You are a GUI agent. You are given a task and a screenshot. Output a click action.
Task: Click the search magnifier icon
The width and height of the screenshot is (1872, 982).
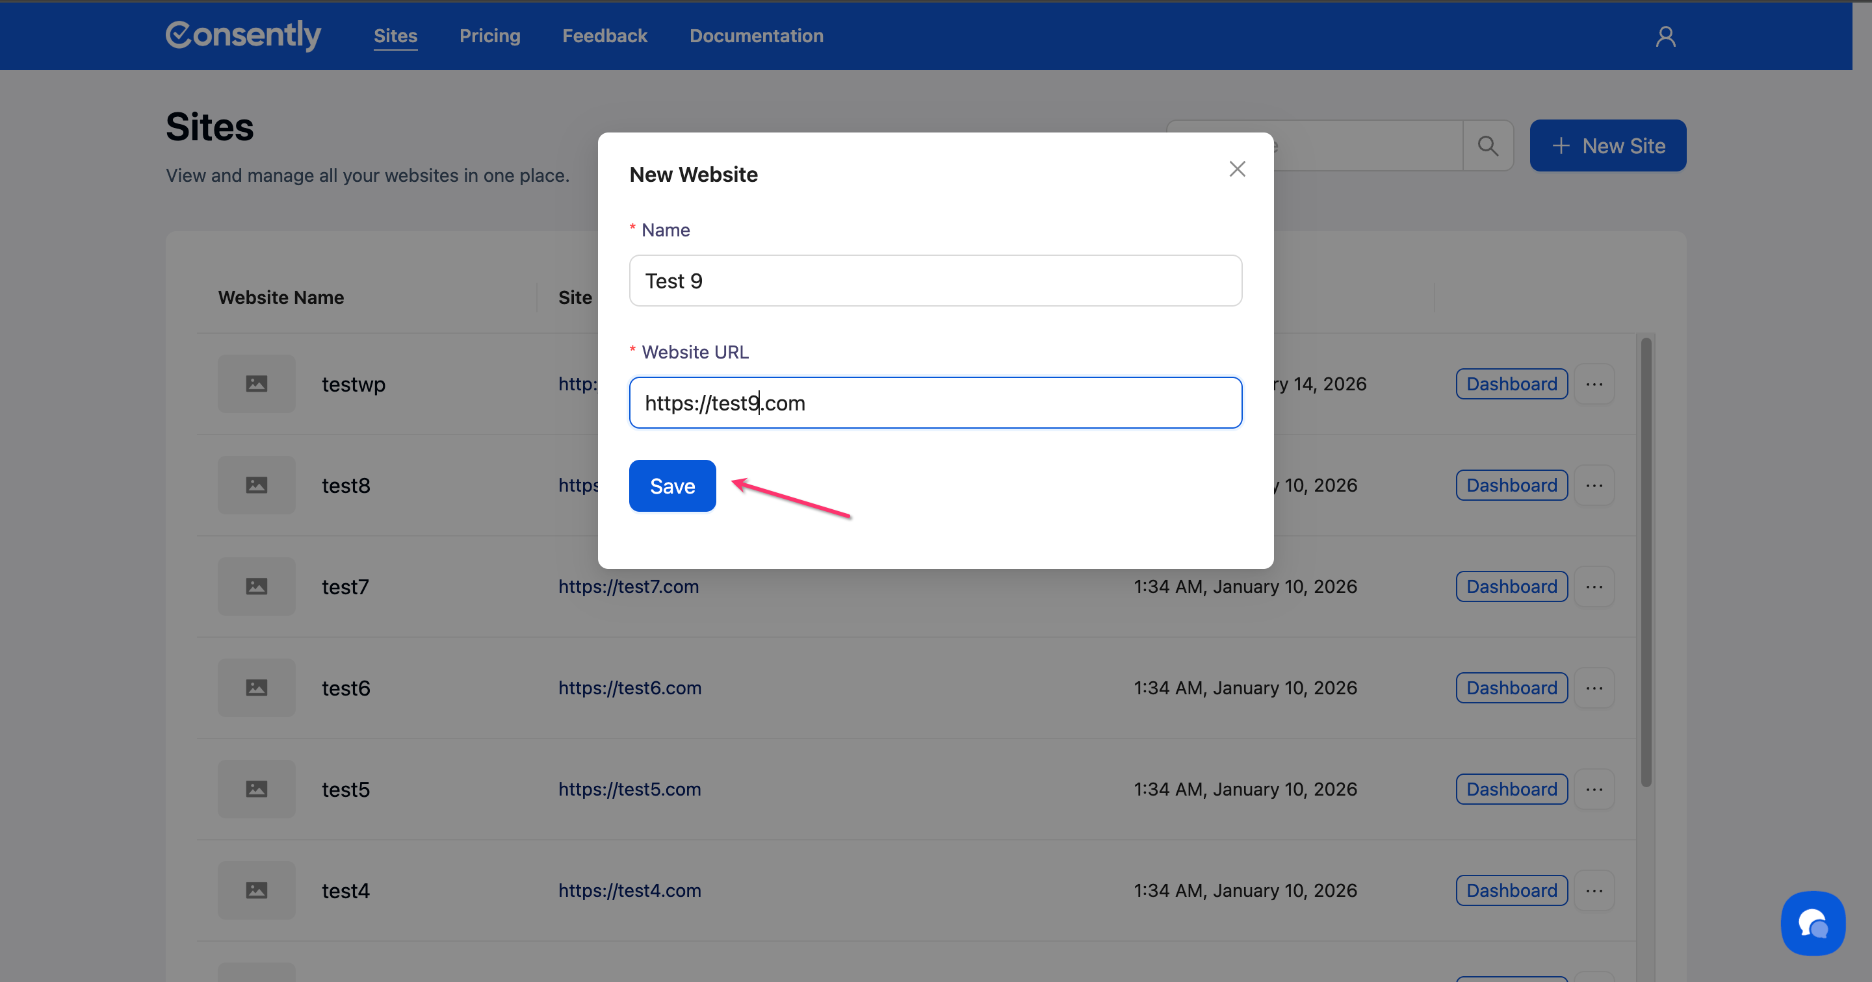[x=1488, y=146]
